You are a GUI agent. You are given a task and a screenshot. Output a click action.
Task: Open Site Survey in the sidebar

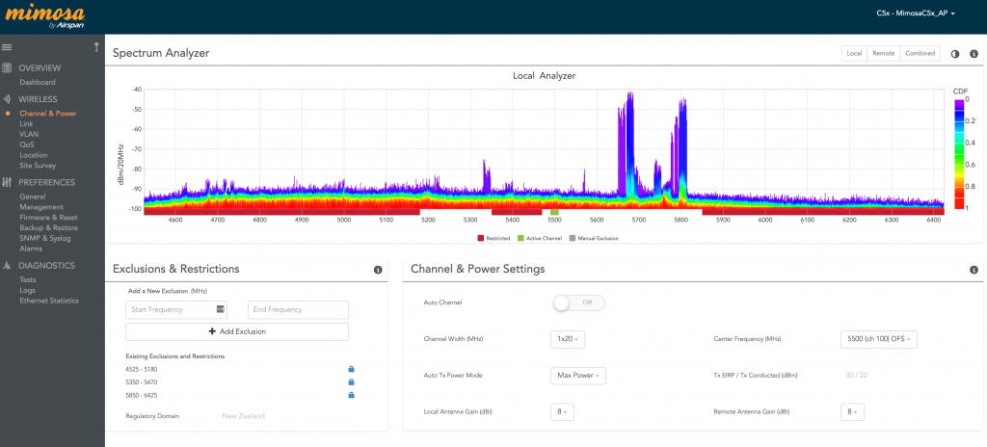[x=38, y=166]
